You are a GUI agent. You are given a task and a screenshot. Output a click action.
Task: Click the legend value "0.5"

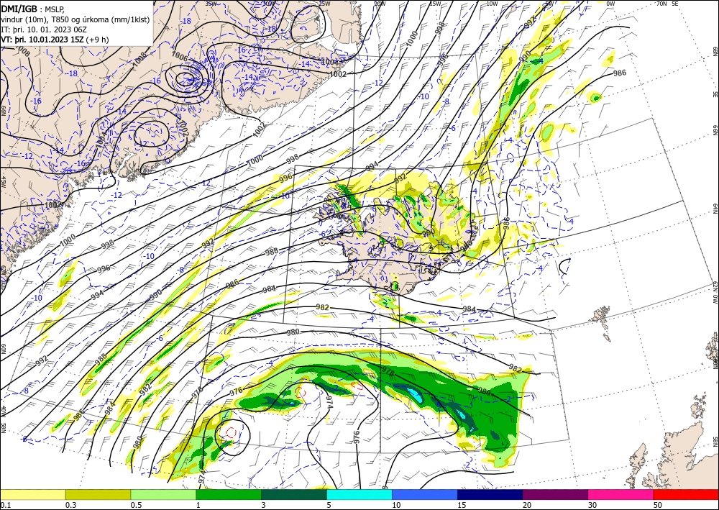point(136,505)
